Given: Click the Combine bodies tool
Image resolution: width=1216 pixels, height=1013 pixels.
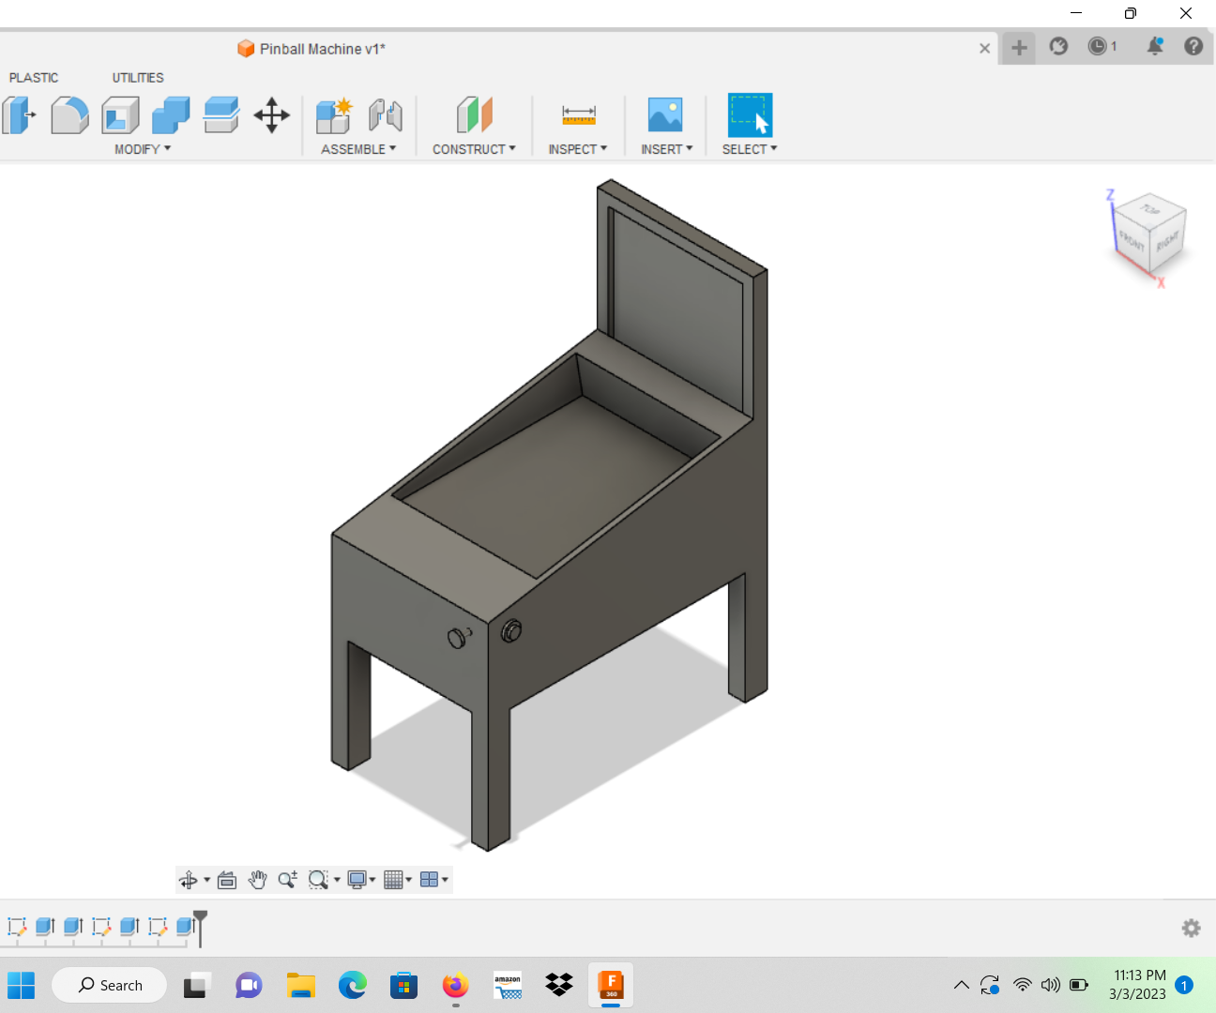Looking at the screenshot, I should (x=171, y=116).
